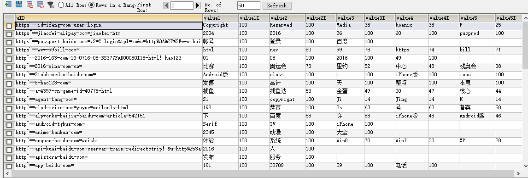Image resolution: width=528 pixels, height=178 pixels.
Task: Click the value5 column header
Action: [x=477, y=18]
